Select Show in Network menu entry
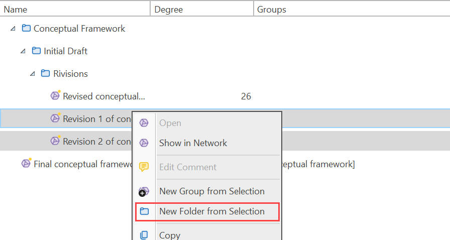Viewport: 450px width, 240px height. pyautogui.click(x=193, y=143)
